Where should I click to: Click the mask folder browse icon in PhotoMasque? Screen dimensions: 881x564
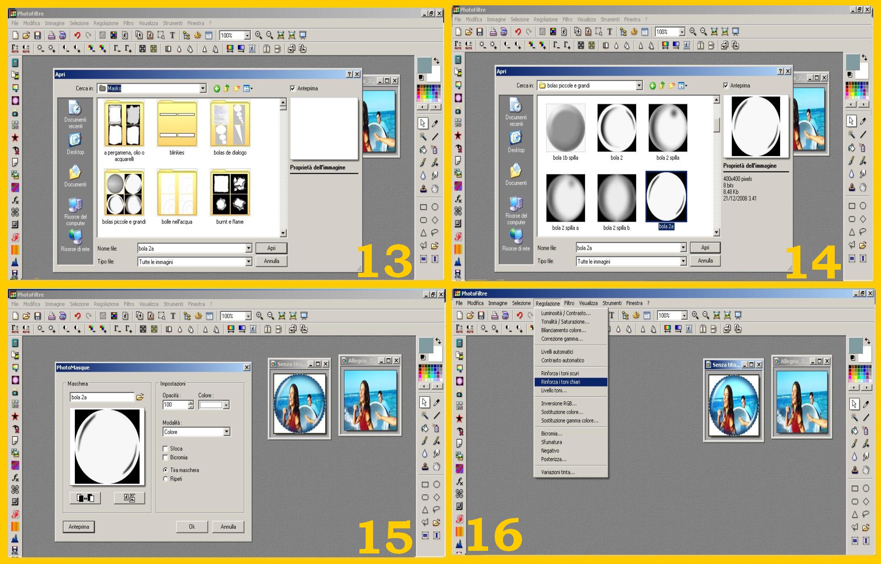click(140, 397)
